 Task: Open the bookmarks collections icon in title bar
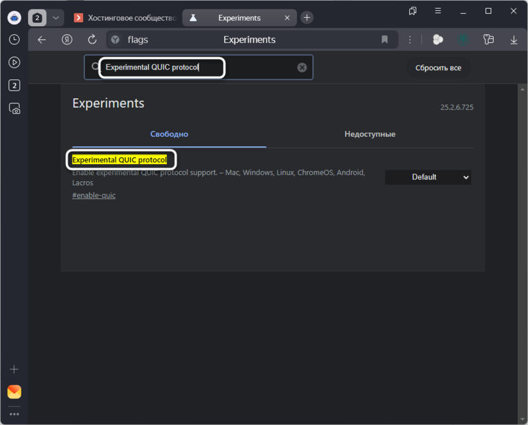(x=412, y=11)
